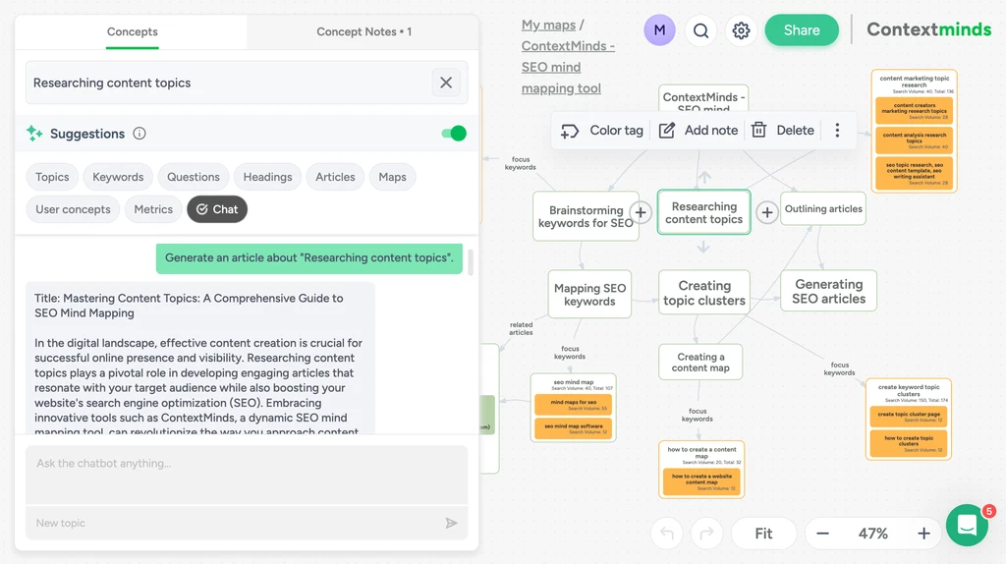This screenshot has height=564, width=1006.
Task: Click the generate article prompt message bubble
Action: [x=309, y=258]
